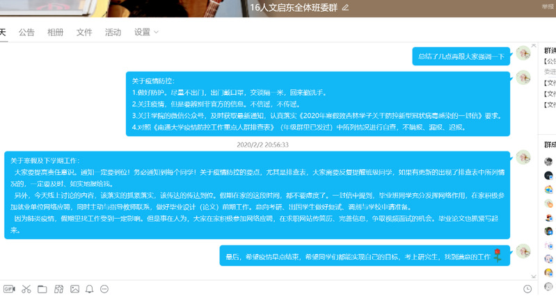Viewport: 556px width, 296px height.
Task: Click the first group member avatar in list
Action: (x=549, y=161)
